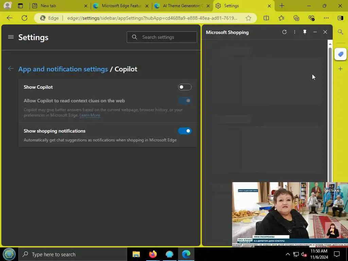The height and width of the screenshot is (261, 348).
Task: Open the Favorites list icon
Action: 281,18
